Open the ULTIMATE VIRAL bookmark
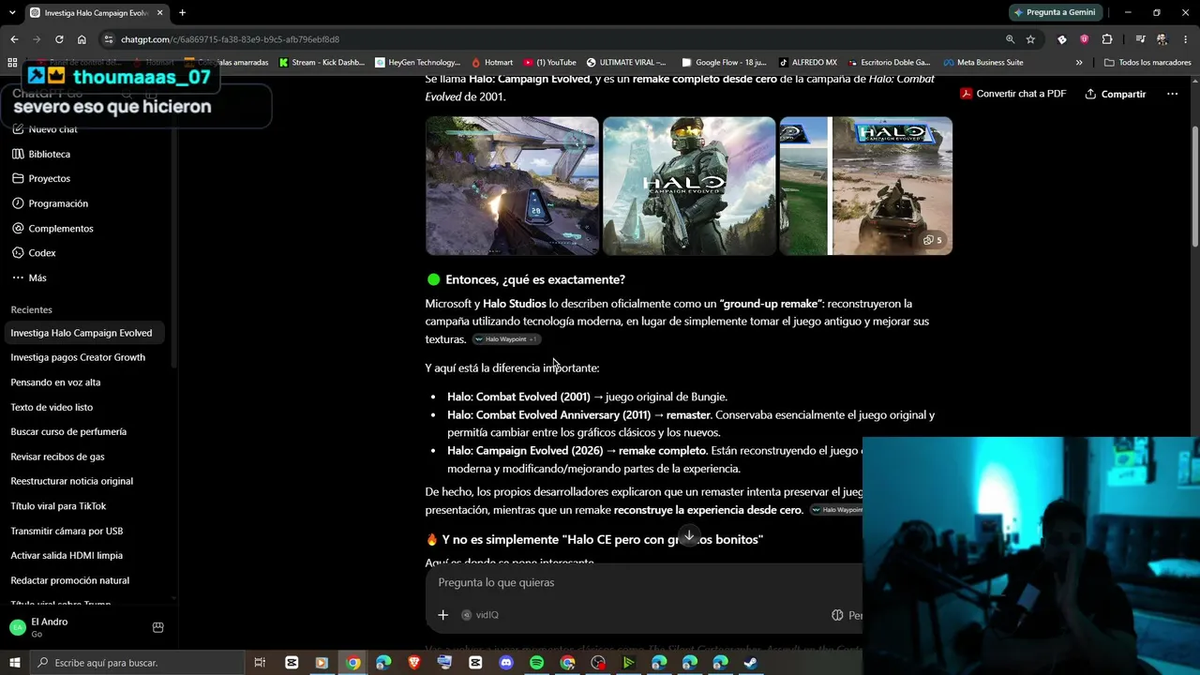The image size is (1200, 675). 626,63
